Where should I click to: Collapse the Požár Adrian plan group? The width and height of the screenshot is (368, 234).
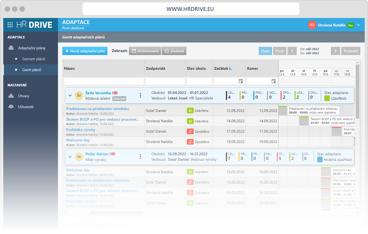pyautogui.click(x=70, y=157)
